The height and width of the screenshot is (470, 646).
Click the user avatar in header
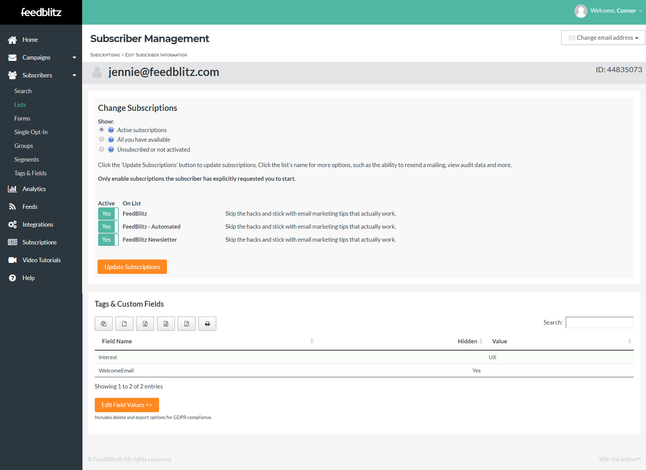click(x=581, y=11)
